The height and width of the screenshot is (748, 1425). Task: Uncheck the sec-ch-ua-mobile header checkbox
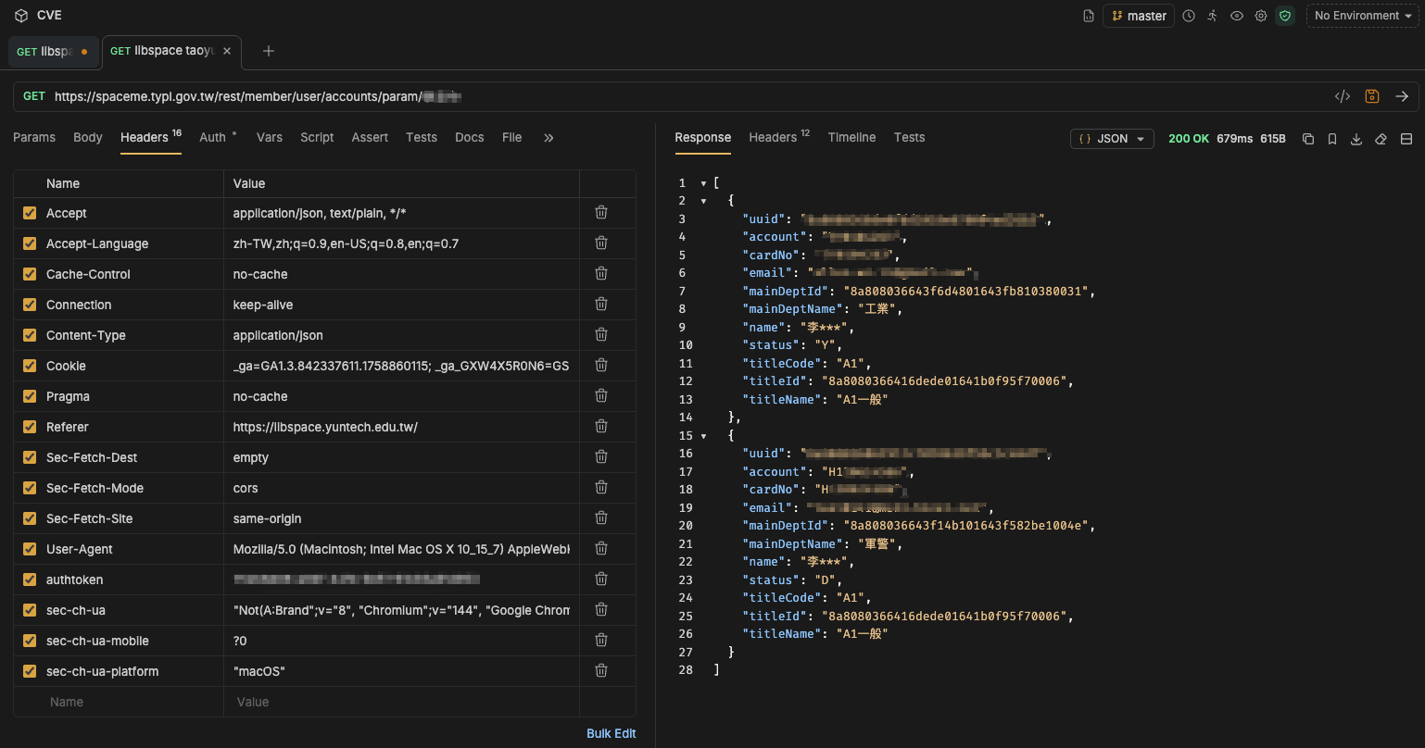[30, 641]
